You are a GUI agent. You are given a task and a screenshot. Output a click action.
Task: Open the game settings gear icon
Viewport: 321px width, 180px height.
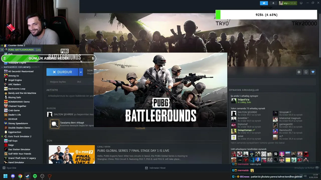click(299, 72)
